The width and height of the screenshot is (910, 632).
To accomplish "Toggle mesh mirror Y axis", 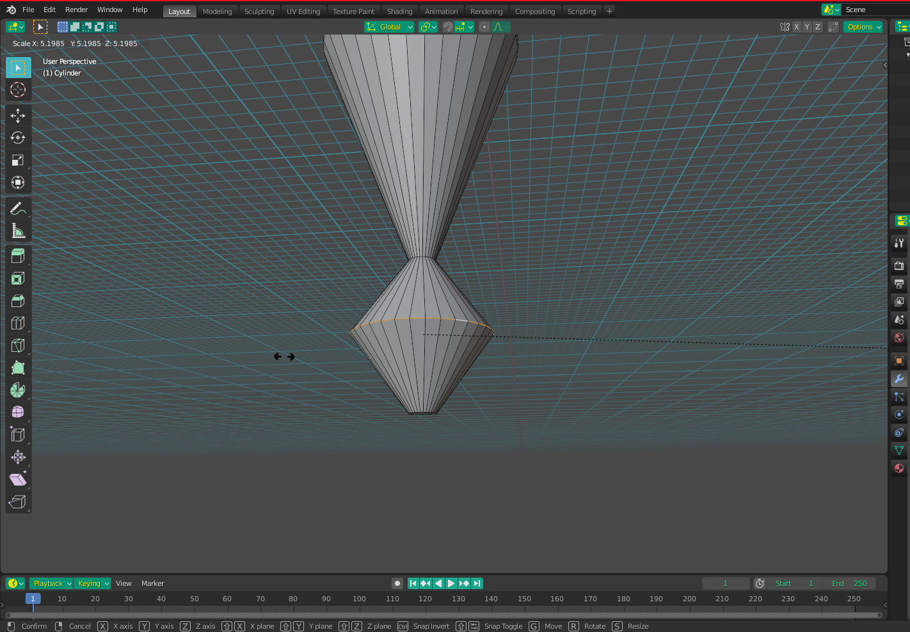I will point(807,27).
